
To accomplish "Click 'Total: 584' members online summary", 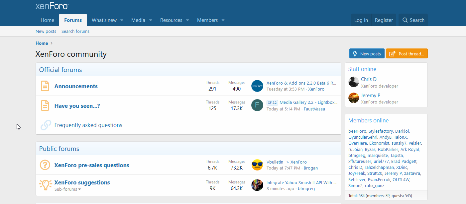I will click(380, 196).
